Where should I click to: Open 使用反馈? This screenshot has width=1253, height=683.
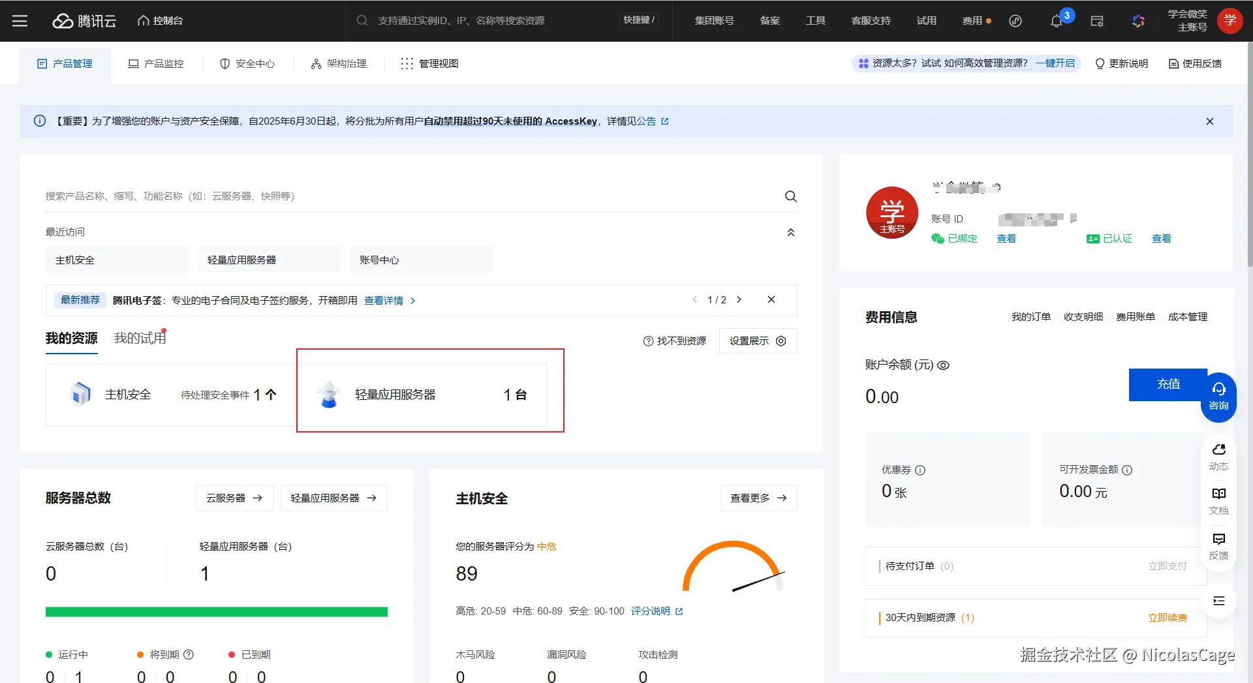(1196, 64)
